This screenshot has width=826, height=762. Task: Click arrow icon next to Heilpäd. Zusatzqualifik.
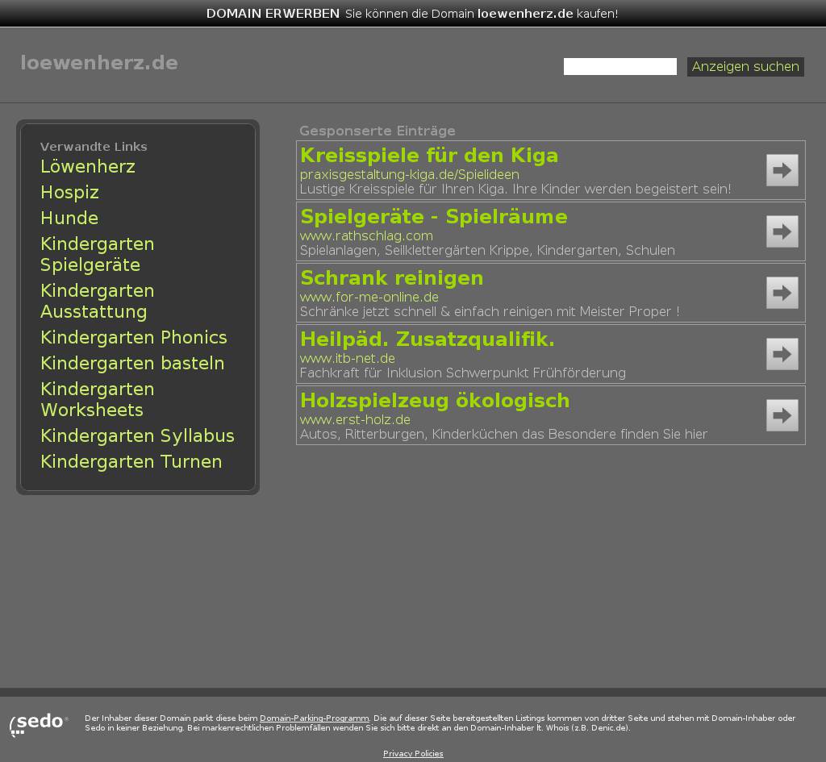pyautogui.click(x=782, y=354)
